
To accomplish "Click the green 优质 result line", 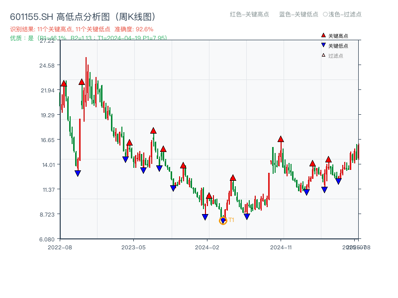I will pyautogui.click(x=89, y=38).
